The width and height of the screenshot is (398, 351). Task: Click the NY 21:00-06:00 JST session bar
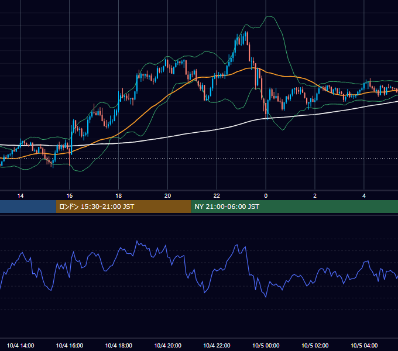294,207
